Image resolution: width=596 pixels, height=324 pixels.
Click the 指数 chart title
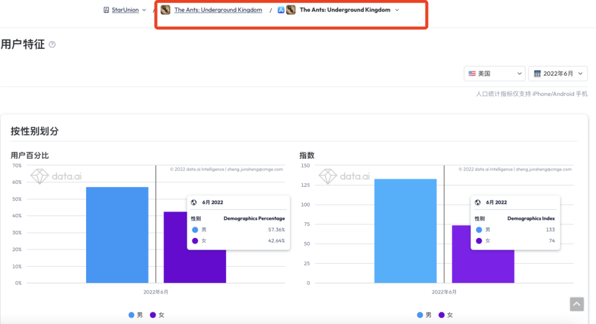point(307,155)
